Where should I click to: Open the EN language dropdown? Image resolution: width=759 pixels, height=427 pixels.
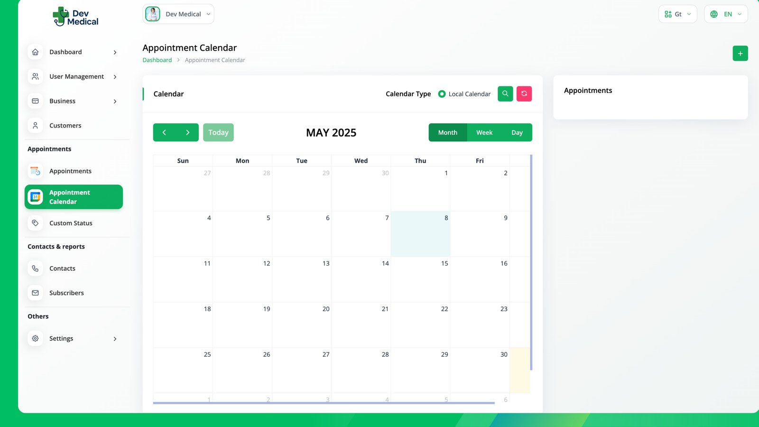725,14
